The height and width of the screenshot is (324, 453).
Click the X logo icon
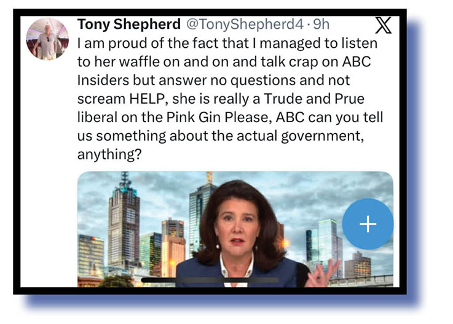(384, 25)
